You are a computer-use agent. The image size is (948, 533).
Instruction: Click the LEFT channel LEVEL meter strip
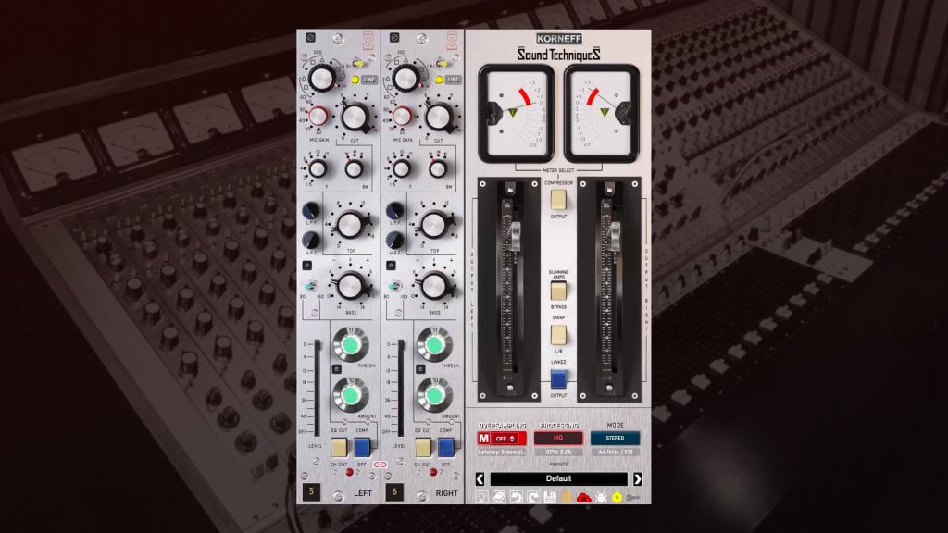point(317,389)
